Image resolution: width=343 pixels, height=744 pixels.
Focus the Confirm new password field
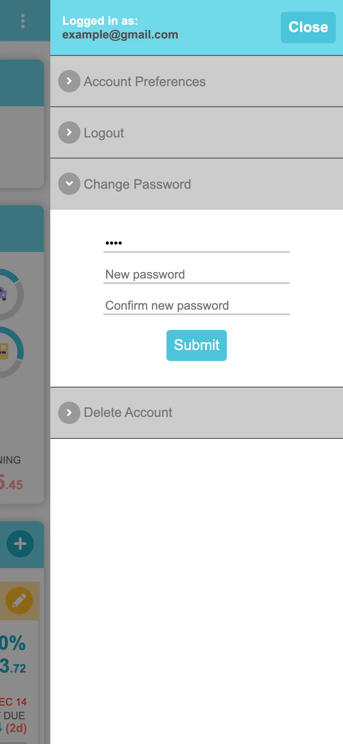(x=197, y=306)
